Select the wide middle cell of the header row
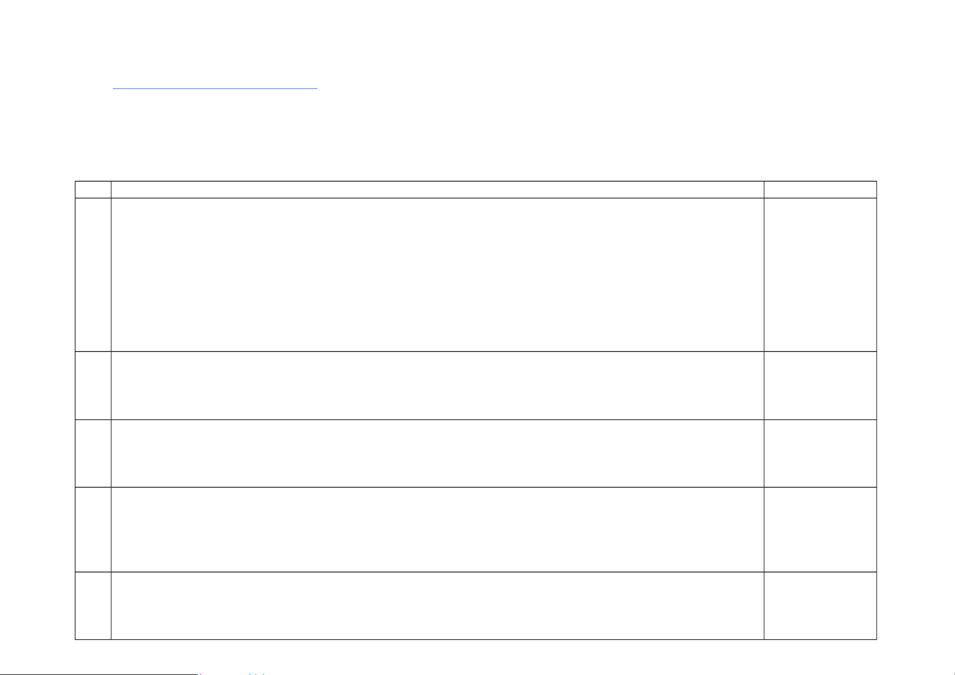Image resolution: width=955 pixels, height=675 pixels. (437, 189)
